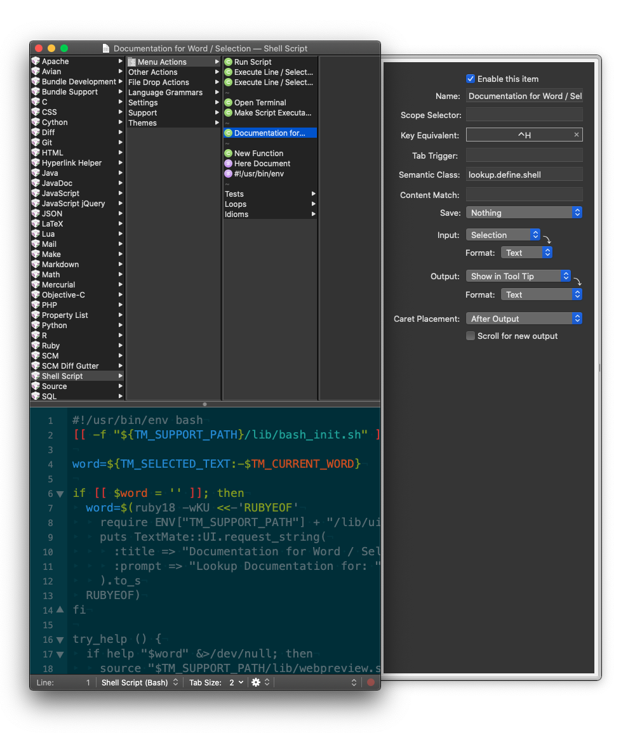Click the Apache bundle icon
This screenshot has height=733, width=642.
[x=36, y=61]
